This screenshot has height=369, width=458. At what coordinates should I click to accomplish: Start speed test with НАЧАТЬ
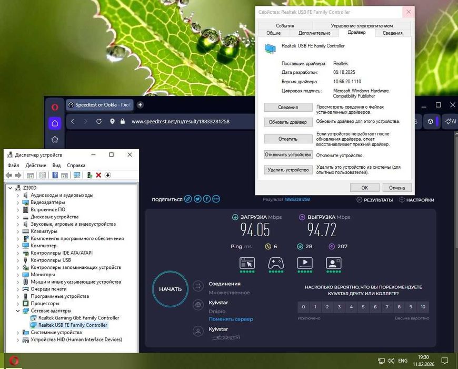point(170,289)
